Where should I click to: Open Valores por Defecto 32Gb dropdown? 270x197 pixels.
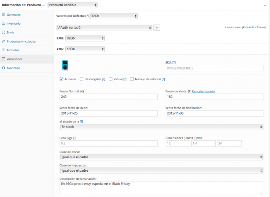114,16
